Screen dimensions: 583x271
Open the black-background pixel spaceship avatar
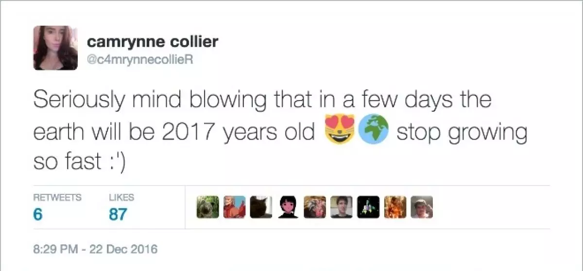coord(367,207)
